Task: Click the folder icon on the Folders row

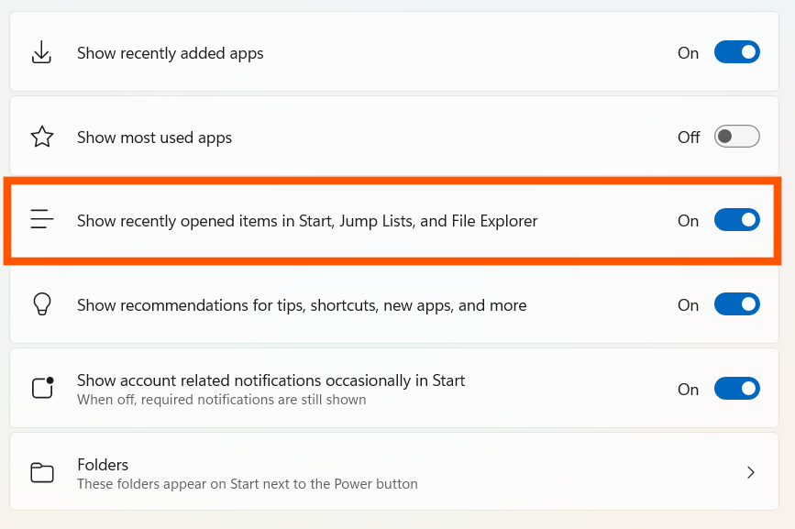Action: pos(40,471)
